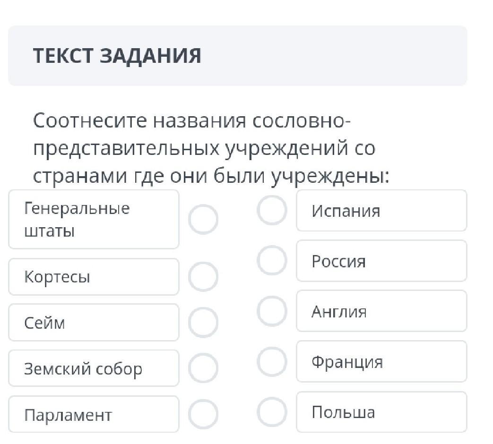Click the Парламент box
Screen dimensions: 493x444
(94, 414)
